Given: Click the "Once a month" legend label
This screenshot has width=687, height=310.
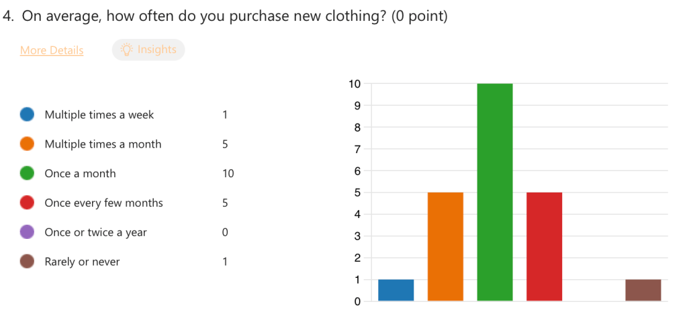Looking at the screenshot, I should click(x=80, y=174).
